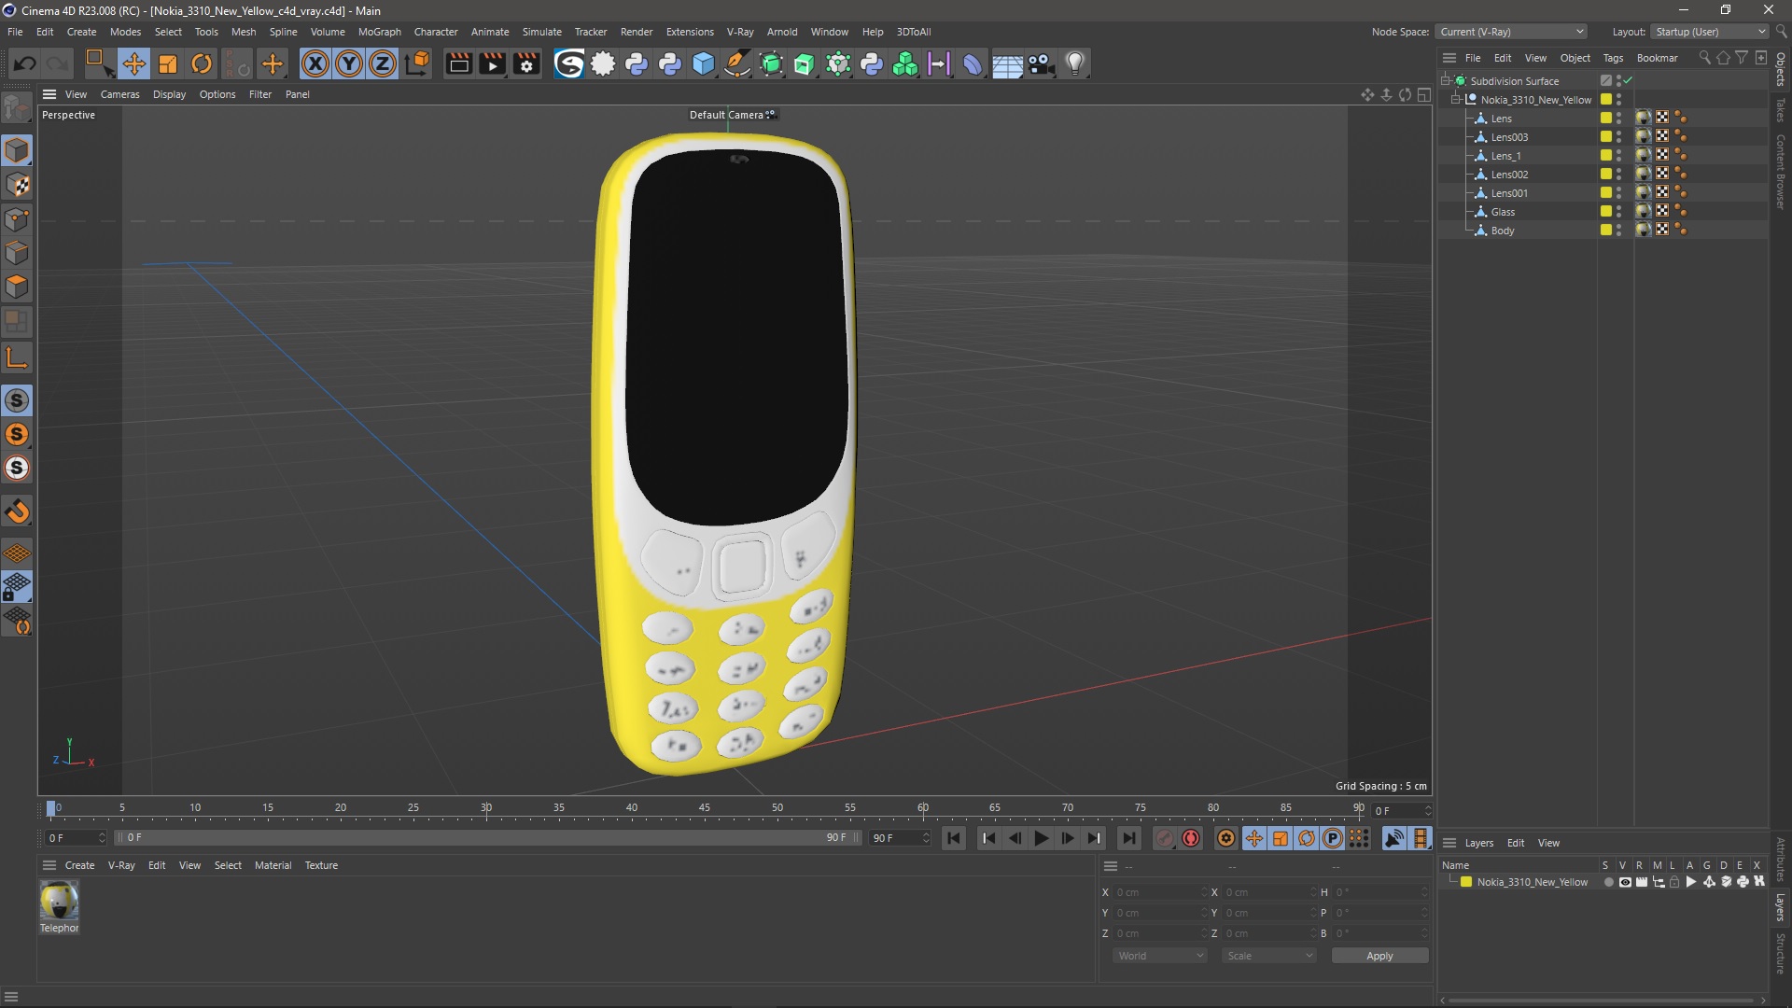The image size is (1792, 1008).
Task: Toggle layer solo dot
Action: pos(1608,882)
